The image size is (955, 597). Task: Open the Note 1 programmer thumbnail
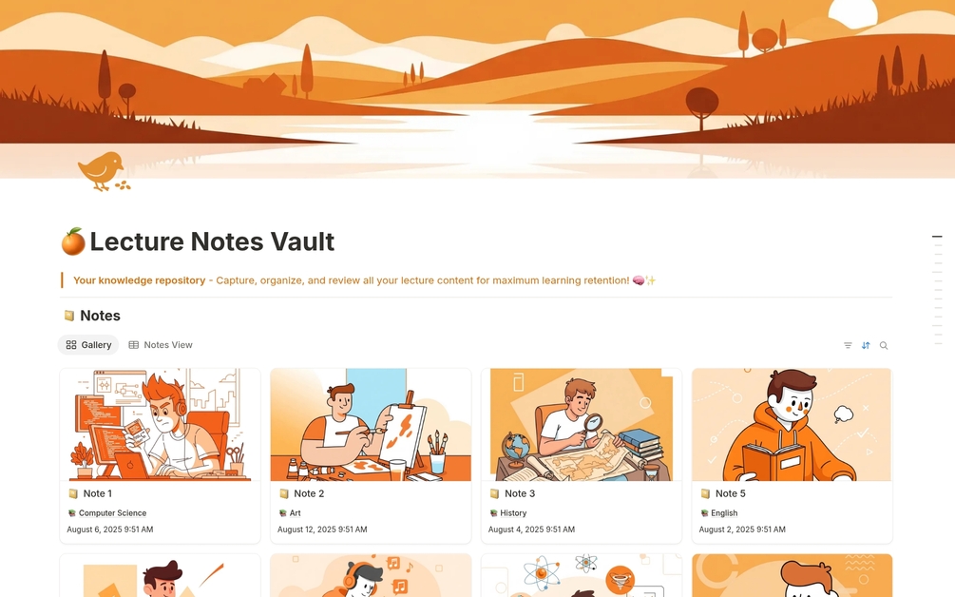pos(161,425)
